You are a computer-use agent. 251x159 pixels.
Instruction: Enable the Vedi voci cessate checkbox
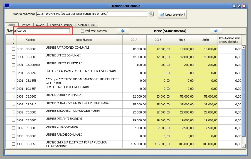pyautogui.click(x=83, y=31)
